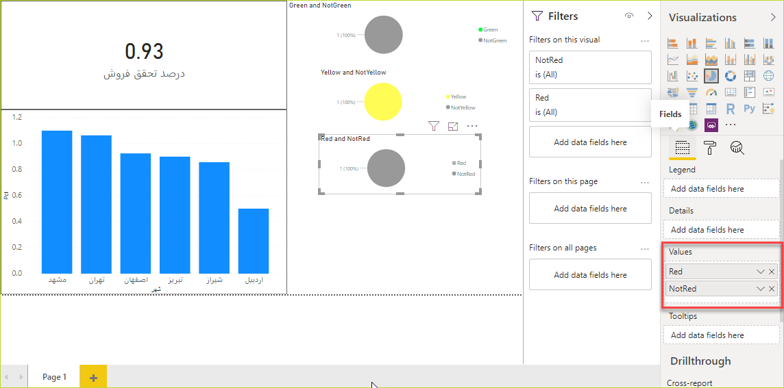Collapse the Visualizations pane chevron

(x=773, y=18)
